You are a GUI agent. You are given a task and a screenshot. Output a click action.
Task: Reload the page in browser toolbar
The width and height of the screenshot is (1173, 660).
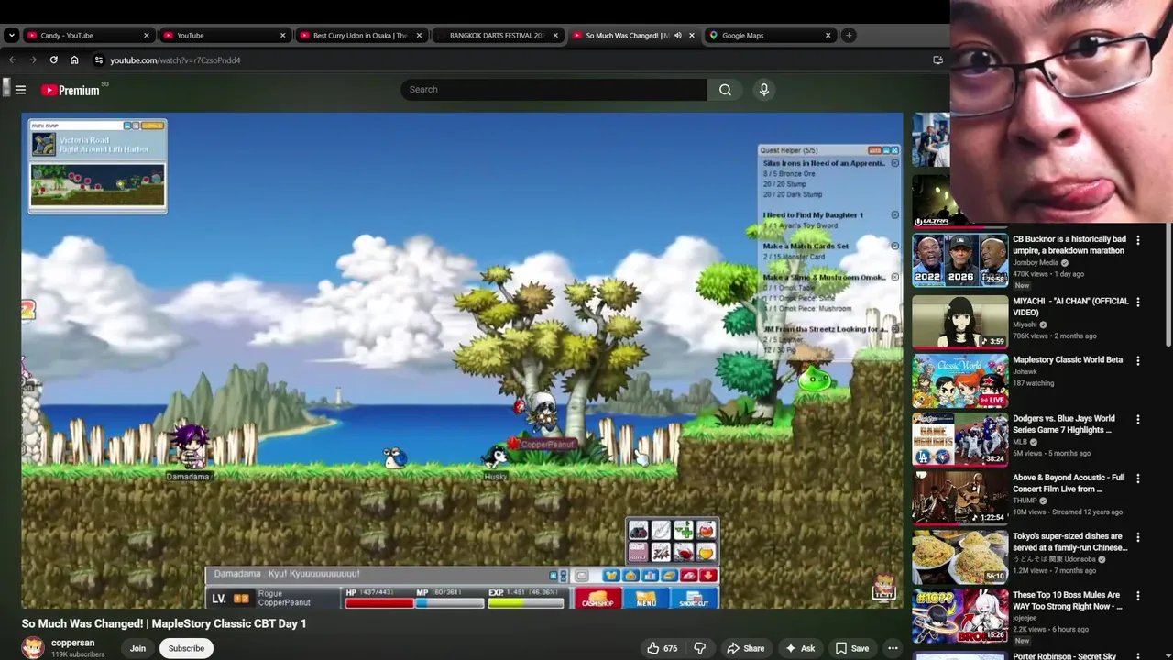click(53, 60)
